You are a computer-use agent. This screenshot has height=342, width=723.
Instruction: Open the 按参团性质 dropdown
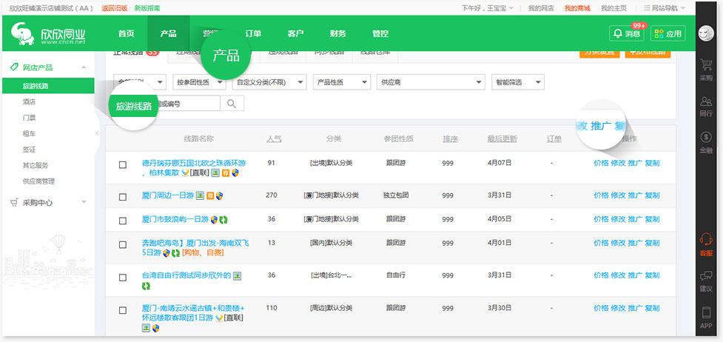pyautogui.click(x=199, y=82)
